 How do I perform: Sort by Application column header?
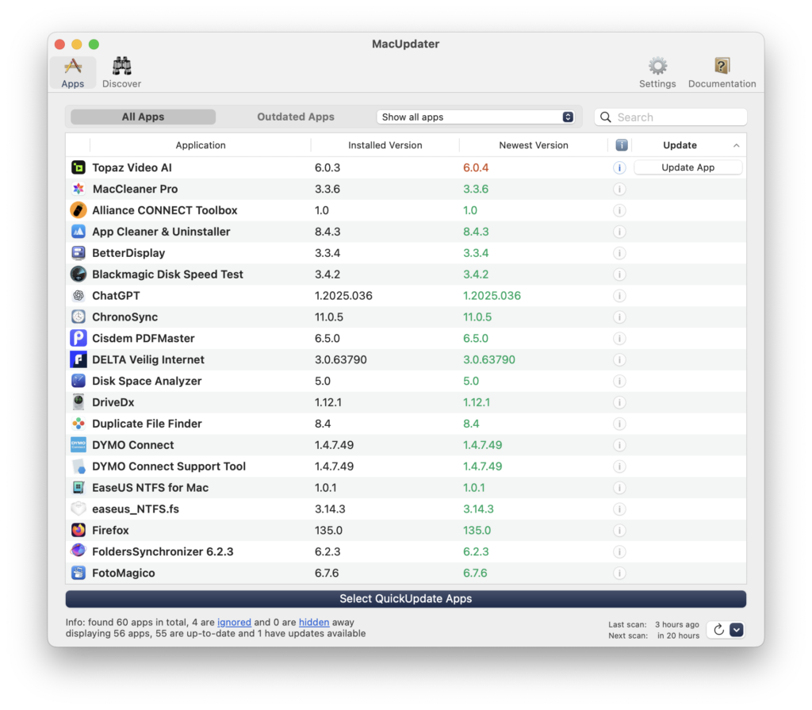pos(201,145)
